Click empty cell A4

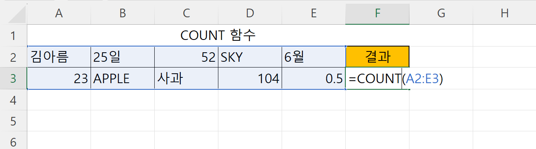[x=59, y=100]
